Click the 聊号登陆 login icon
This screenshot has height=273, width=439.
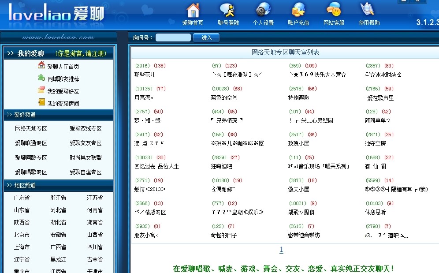click(x=228, y=11)
